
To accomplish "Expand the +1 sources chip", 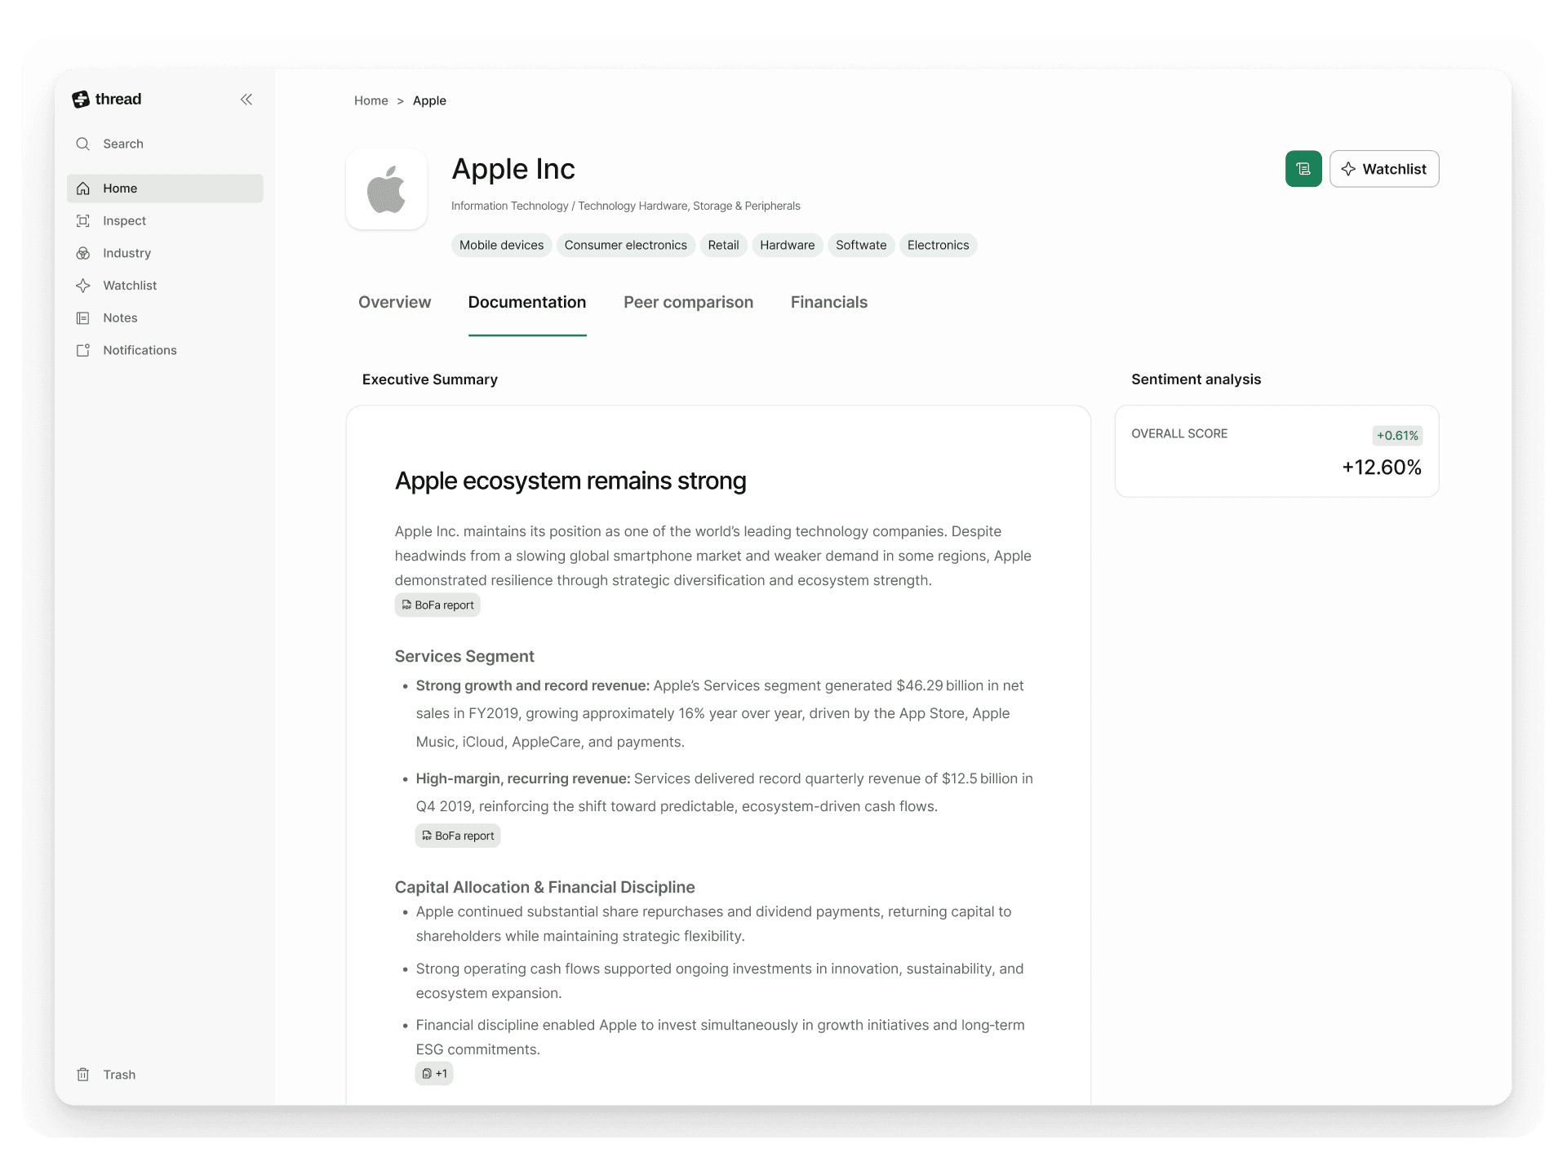I will (434, 1073).
